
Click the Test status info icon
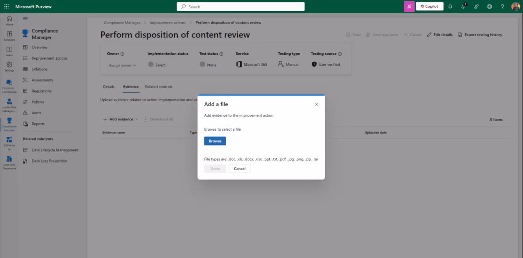pyautogui.click(x=221, y=54)
